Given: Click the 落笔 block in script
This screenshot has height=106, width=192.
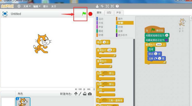Looking at the screenshot, I should click(151, 49).
